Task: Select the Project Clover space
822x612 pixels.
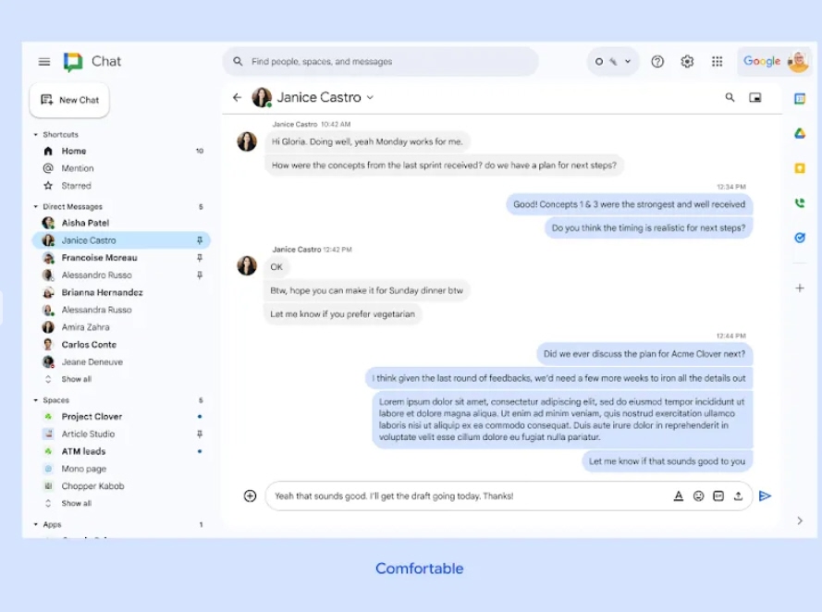Action: 92,417
